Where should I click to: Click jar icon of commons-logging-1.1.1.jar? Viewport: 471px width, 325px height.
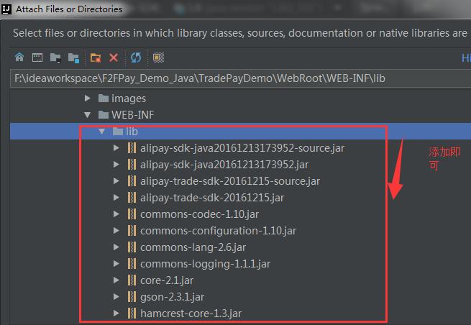click(x=132, y=263)
